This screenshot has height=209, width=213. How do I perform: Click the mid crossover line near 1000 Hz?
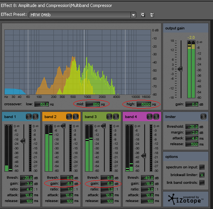pos(84,62)
